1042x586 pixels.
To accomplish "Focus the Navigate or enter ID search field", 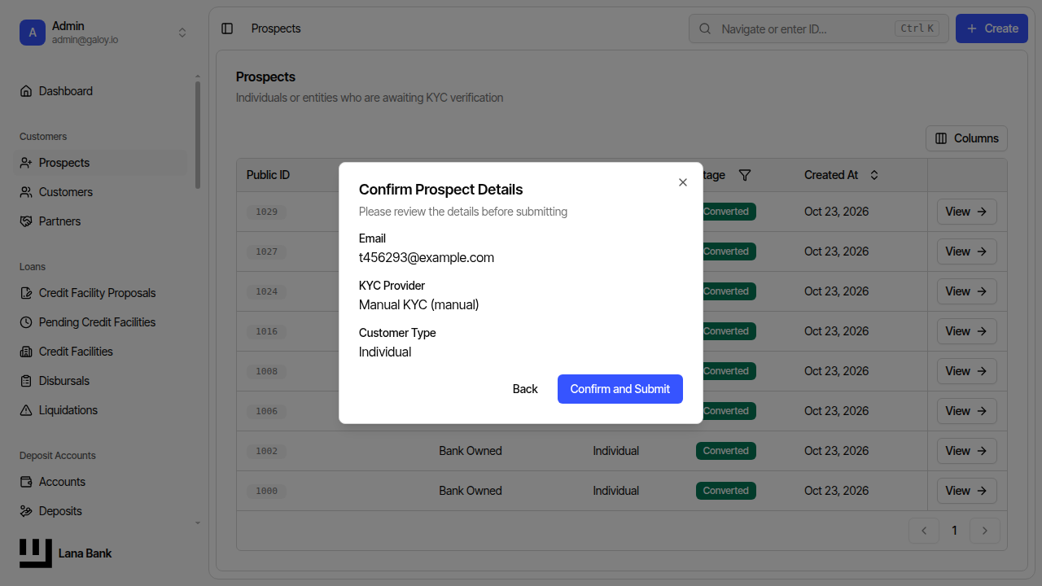I will coord(819,28).
